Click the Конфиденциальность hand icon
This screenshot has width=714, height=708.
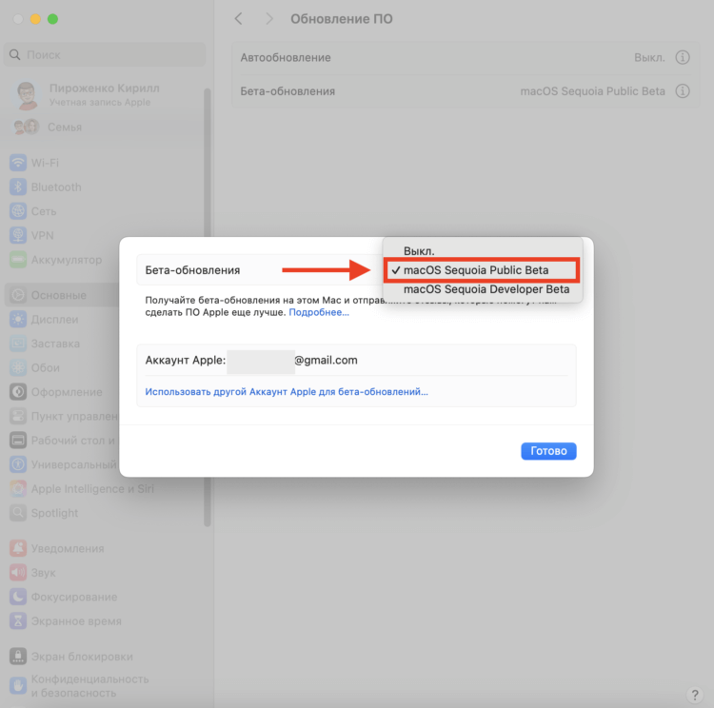pos(18,686)
